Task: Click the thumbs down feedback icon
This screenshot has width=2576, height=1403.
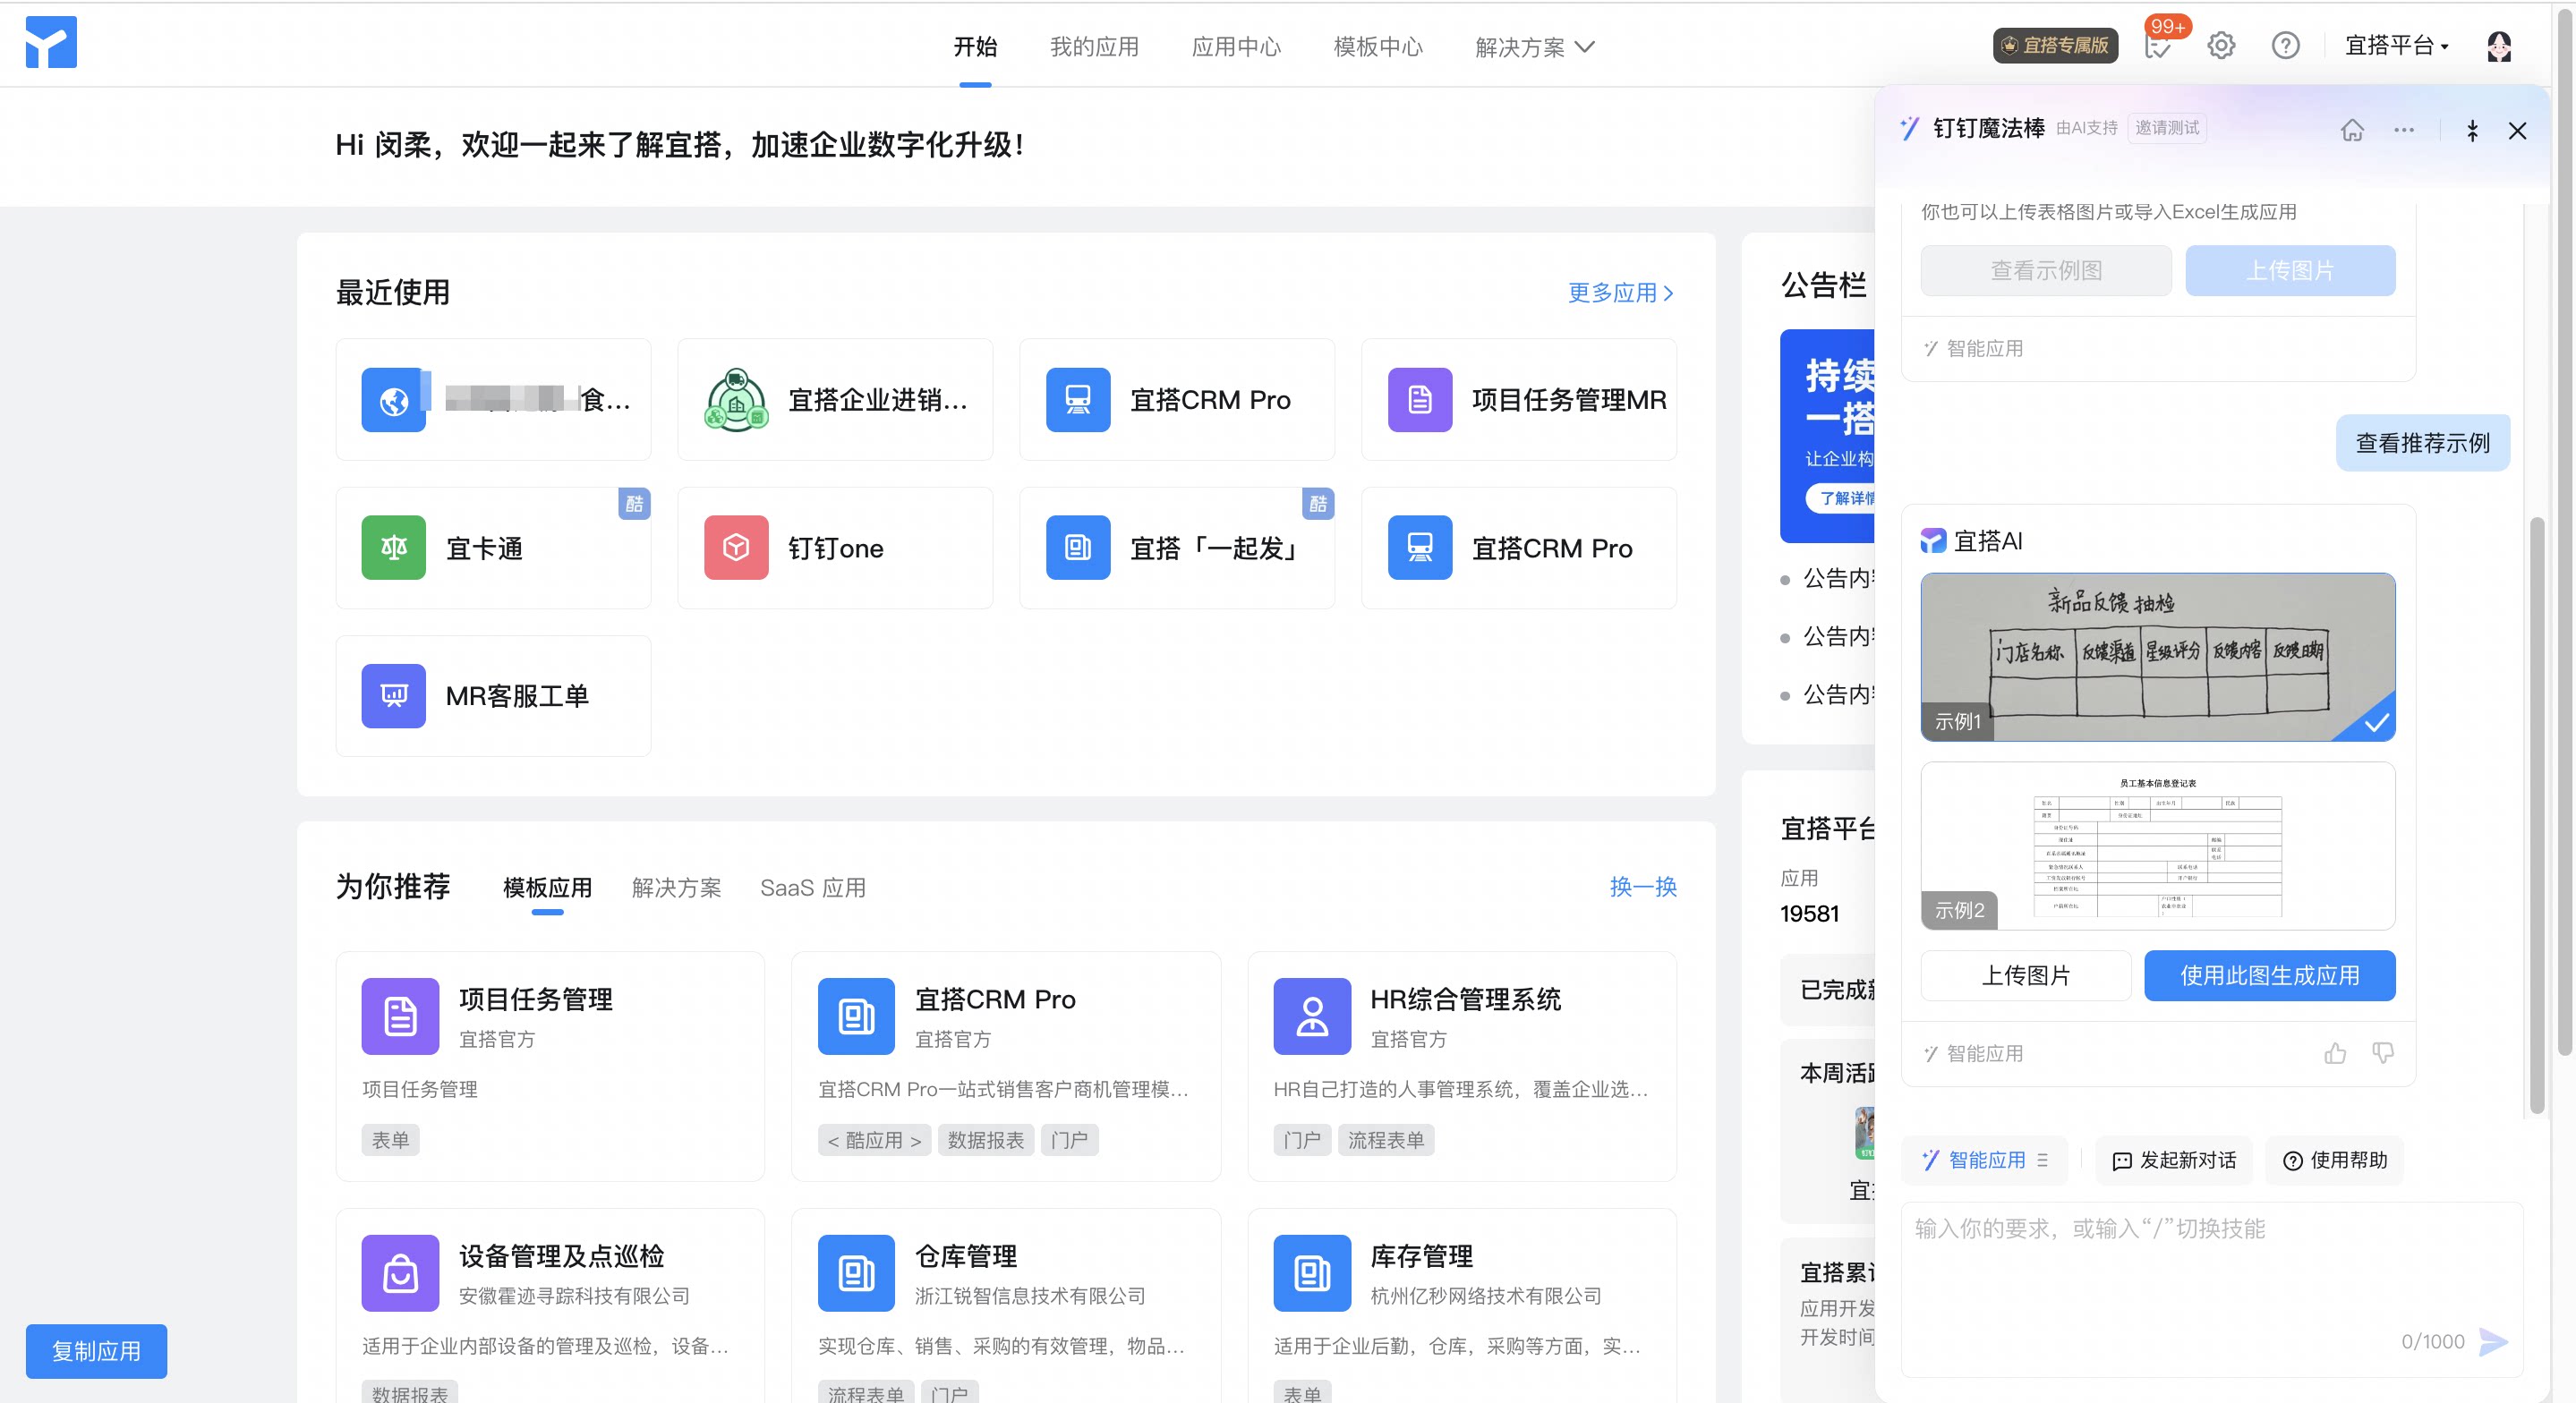Action: click(x=2383, y=1053)
